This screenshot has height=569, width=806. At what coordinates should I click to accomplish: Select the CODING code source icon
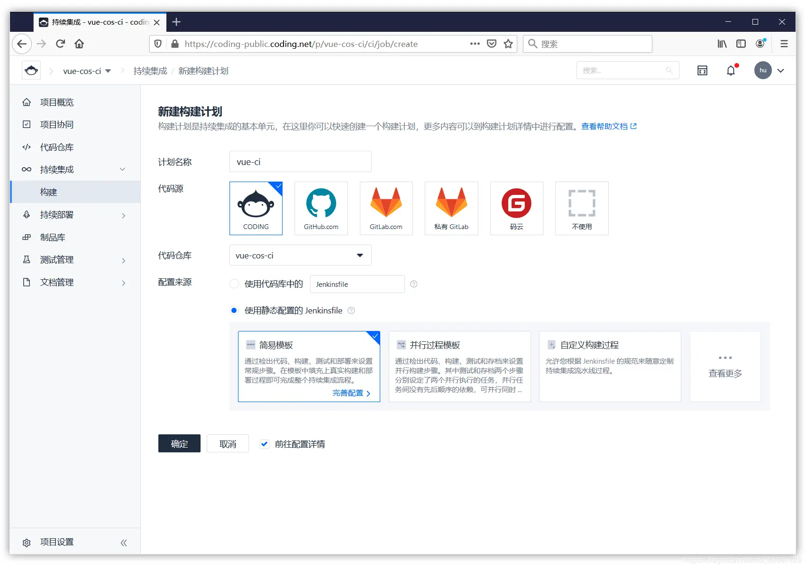[x=256, y=208]
